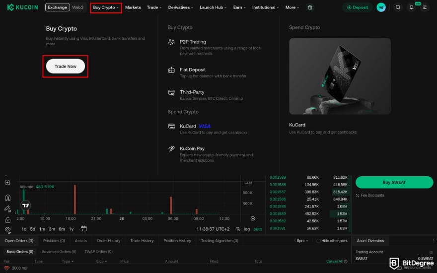Click the Trade Now button
The height and width of the screenshot is (273, 437).
tap(66, 67)
